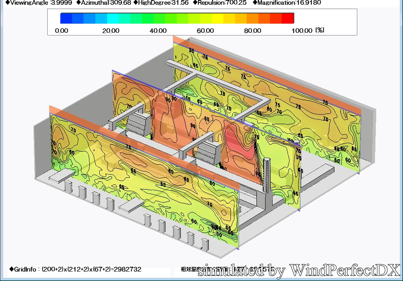Pick the cyan swatch above 20.00

[113, 18]
